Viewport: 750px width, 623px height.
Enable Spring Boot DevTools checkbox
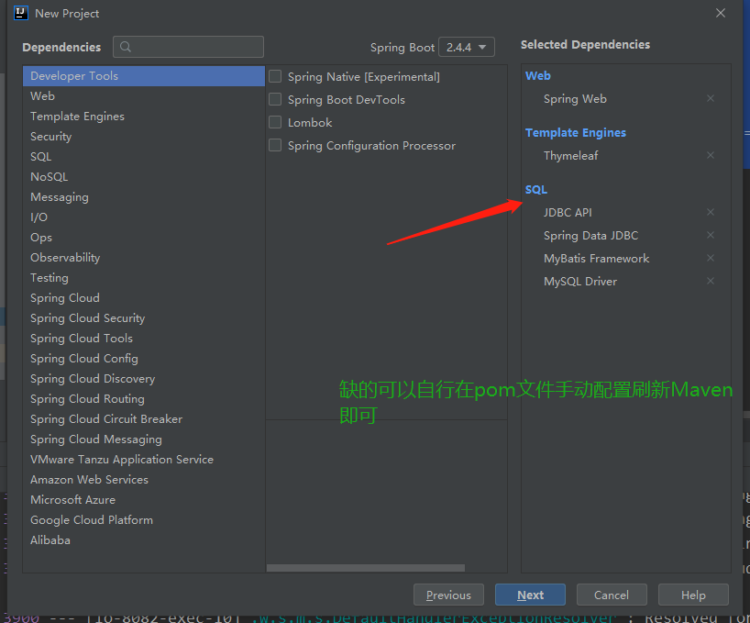(x=275, y=99)
